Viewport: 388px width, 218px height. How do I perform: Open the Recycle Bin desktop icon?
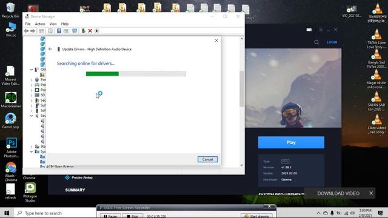pos(10,10)
